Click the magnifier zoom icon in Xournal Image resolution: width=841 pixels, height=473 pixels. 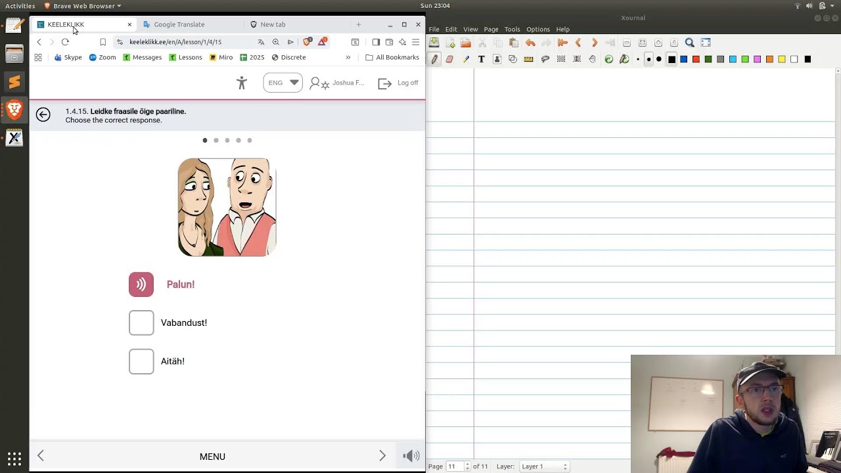(x=690, y=43)
